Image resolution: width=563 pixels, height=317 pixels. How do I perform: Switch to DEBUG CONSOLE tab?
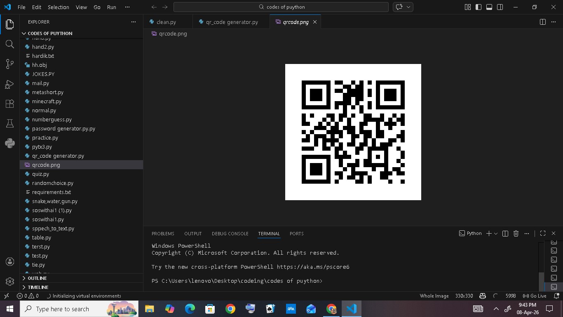(x=230, y=234)
